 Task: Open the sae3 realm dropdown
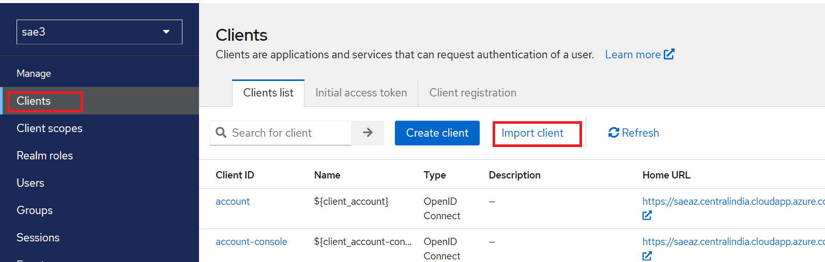[99, 32]
